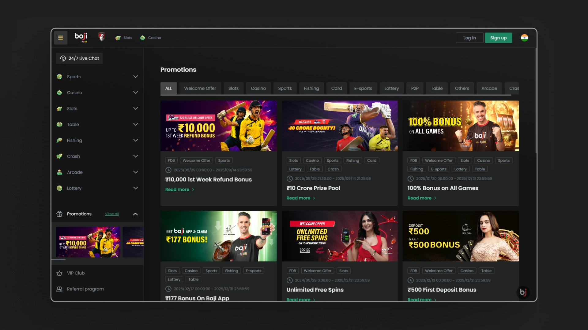Select the India flag language icon

point(524,38)
